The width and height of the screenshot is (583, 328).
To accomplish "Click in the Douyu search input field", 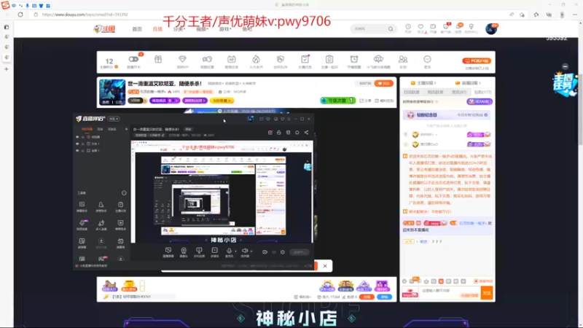I will click(x=369, y=28).
